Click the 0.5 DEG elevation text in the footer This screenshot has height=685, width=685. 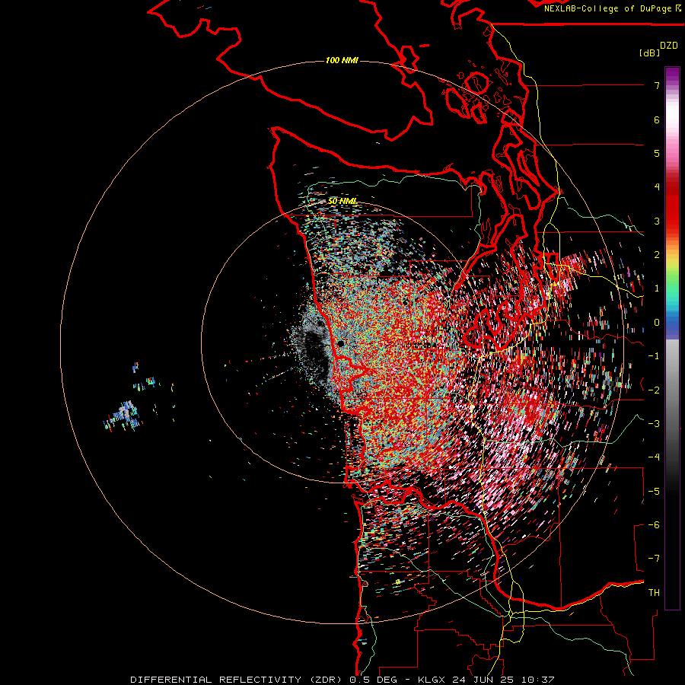(x=373, y=680)
